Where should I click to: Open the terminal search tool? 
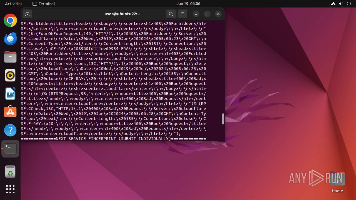tap(171, 14)
